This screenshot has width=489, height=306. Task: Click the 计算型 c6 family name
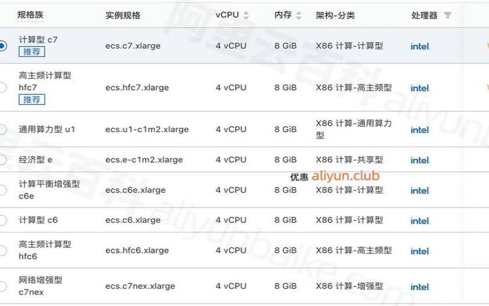click(38, 220)
